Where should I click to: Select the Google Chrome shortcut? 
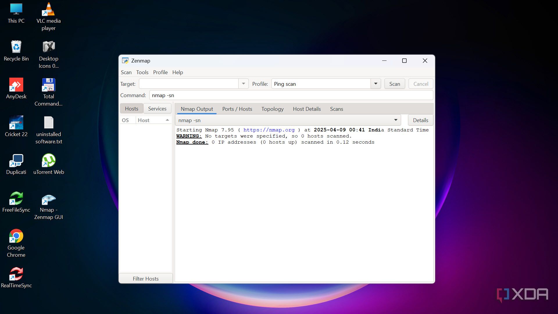(x=16, y=244)
